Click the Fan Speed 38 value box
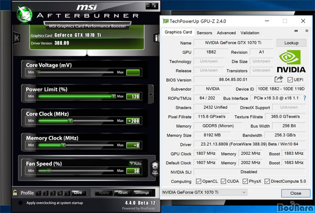 point(133,171)
